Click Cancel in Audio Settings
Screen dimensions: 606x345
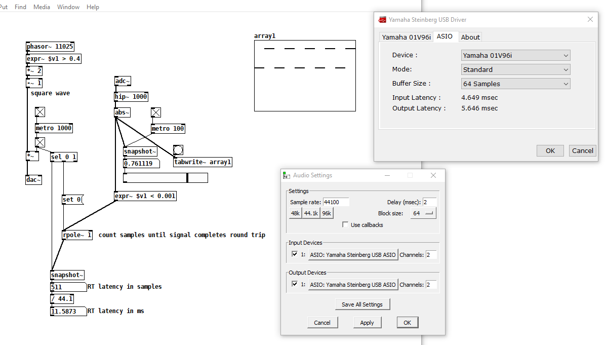coord(322,323)
